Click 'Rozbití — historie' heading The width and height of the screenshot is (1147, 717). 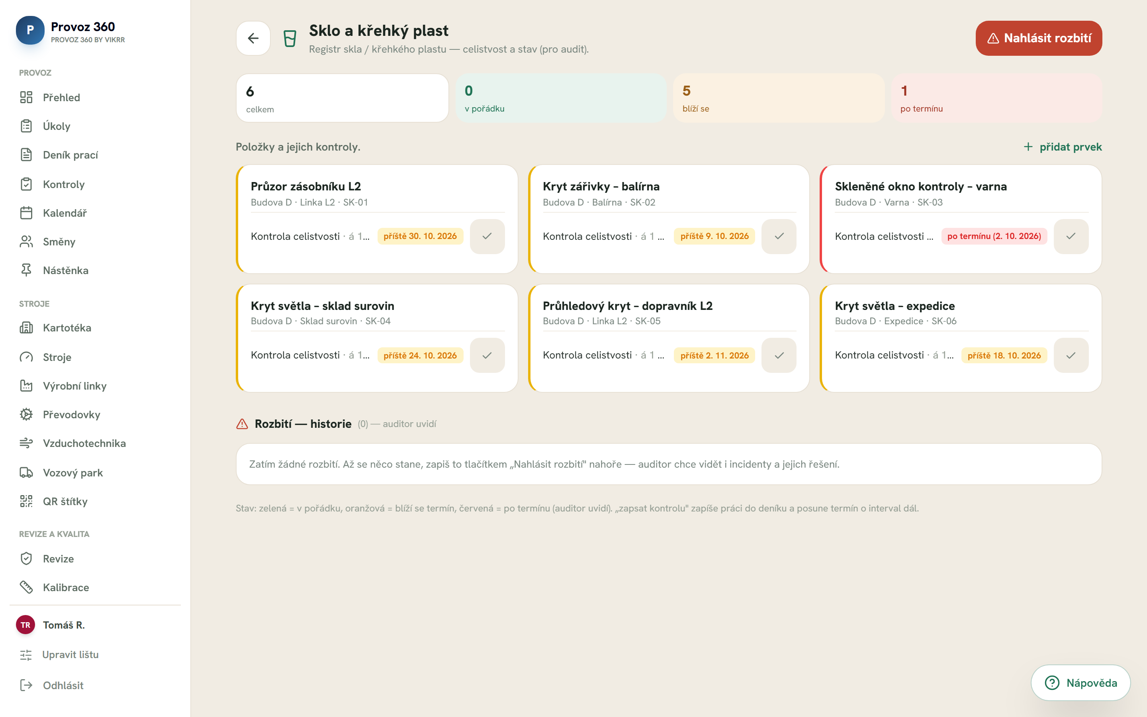point(303,424)
